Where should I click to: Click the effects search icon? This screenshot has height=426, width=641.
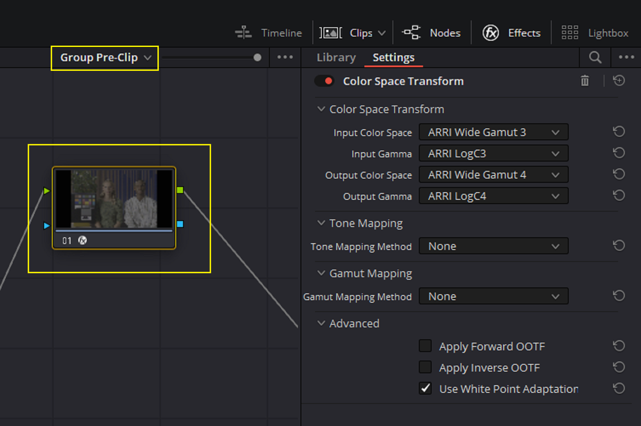(595, 58)
